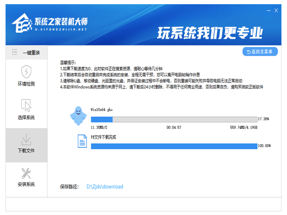
Task: Click the 安装系统 text label in sidebar
Action: [x=26, y=185]
